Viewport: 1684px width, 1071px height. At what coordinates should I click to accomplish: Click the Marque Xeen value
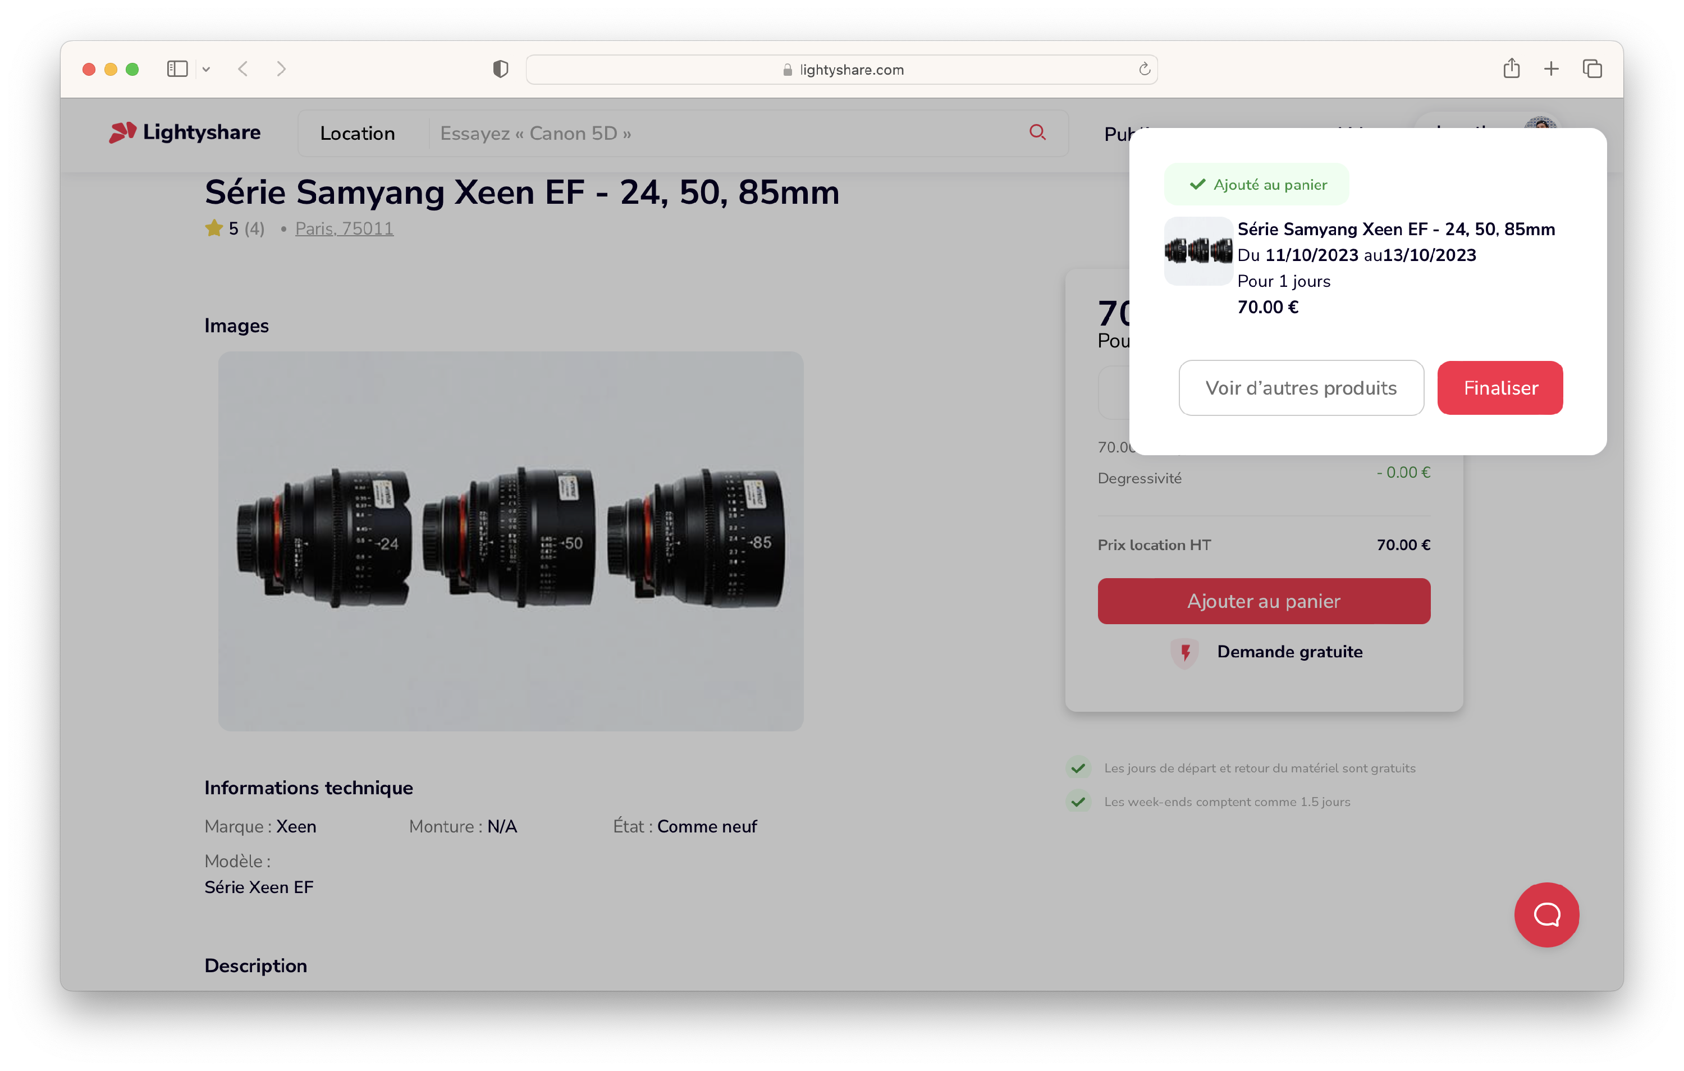(296, 826)
